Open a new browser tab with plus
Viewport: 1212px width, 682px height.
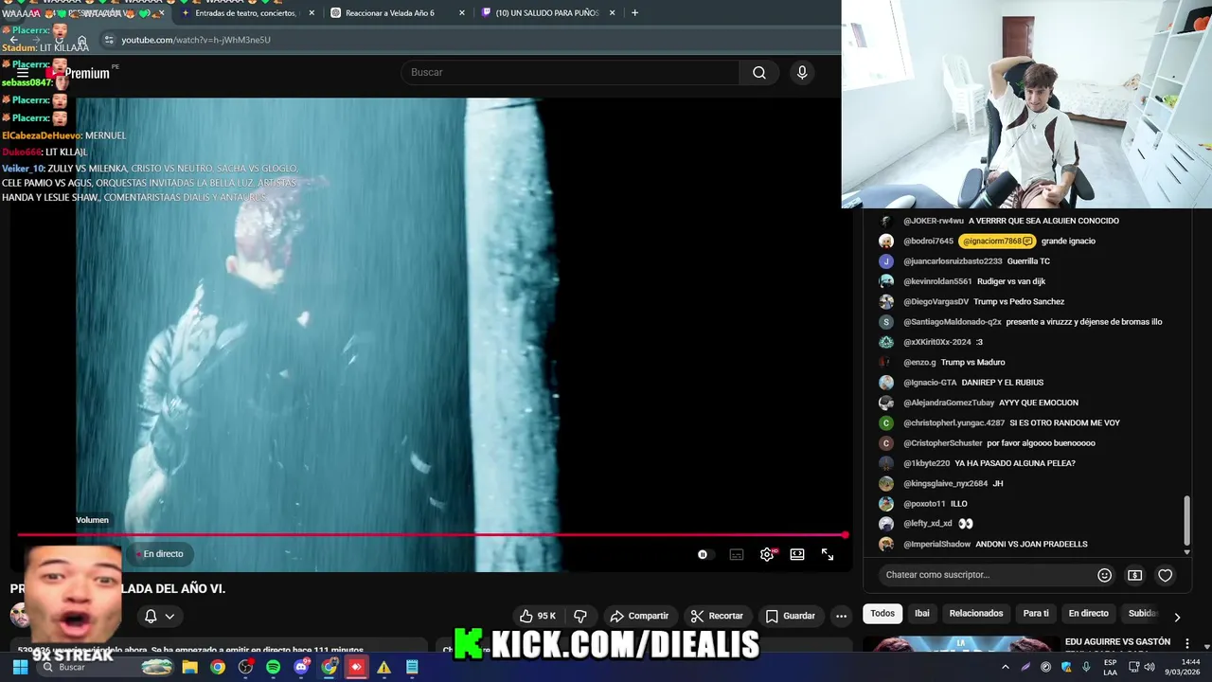click(634, 13)
